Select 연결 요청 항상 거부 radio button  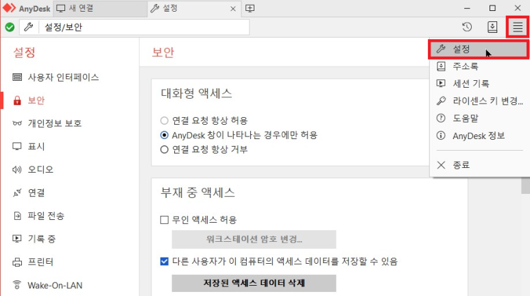click(165, 149)
